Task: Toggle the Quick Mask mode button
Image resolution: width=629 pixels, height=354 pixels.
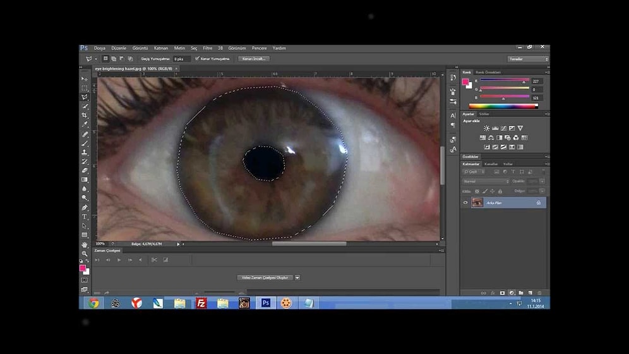Action: pos(84,280)
